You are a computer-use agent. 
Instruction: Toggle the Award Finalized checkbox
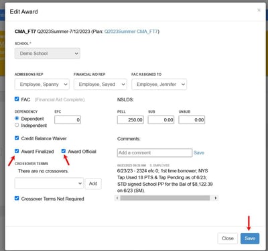coord(17,151)
